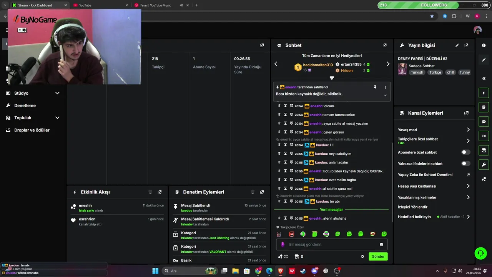Open Steam from the taskbar
Image resolution: width=492 pixels, height=277 pixels.
click(303, 271)
